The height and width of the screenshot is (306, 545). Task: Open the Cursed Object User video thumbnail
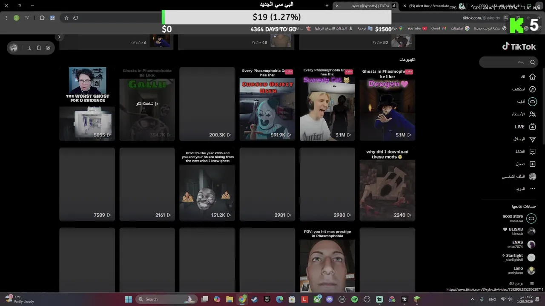(267, 104)
